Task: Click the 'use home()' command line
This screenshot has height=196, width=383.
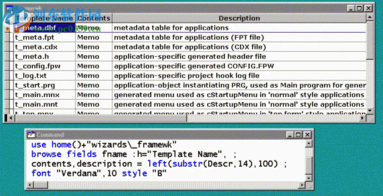Action: 104,145
